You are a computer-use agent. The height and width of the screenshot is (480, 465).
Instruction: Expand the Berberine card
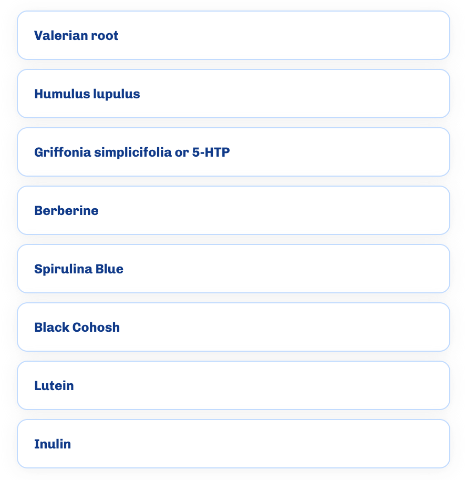[x=233, y=210]
